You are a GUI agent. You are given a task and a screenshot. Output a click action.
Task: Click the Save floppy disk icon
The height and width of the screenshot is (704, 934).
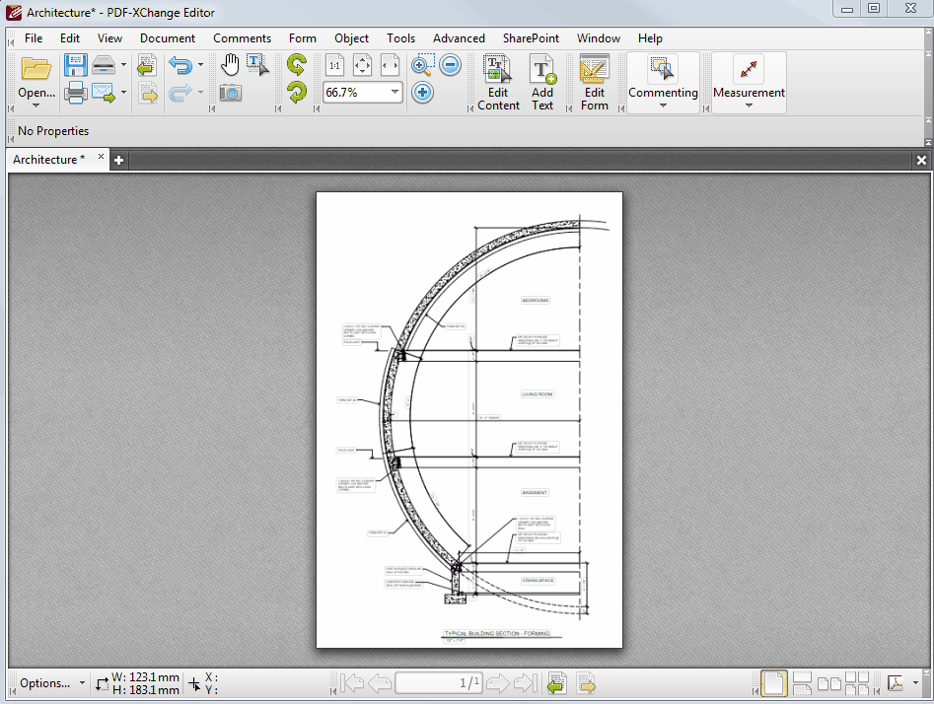point(76,65)
